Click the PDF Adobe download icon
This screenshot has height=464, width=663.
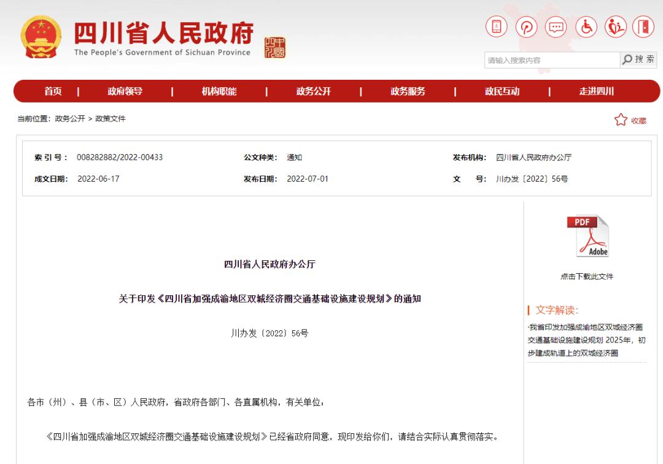coord(587,236)
